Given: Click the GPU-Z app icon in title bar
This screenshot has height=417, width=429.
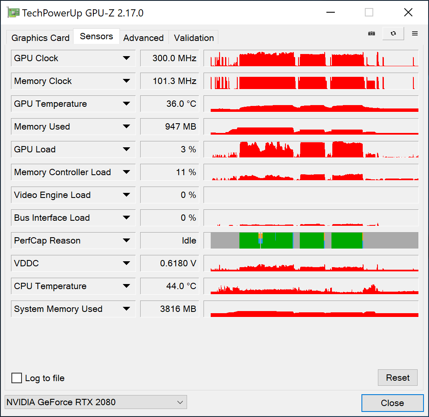Looking at the screenshot, I should [13, 13].
